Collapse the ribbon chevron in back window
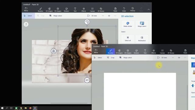 coord(149,9)
